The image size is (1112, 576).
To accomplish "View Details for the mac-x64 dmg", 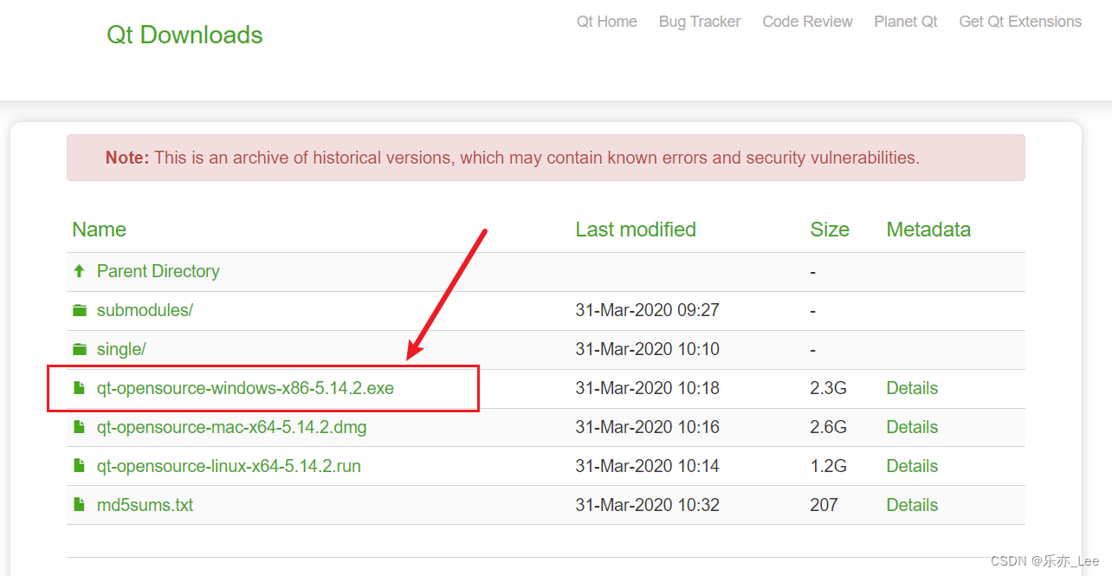I will click(x=912, y=427).
